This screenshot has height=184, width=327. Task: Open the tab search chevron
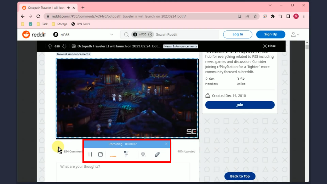point(270,5)
